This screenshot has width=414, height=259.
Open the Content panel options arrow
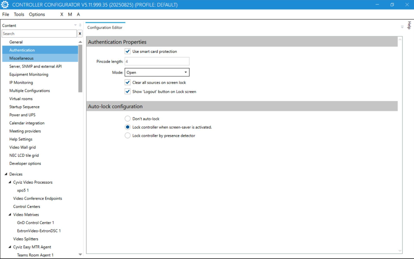(x=75, y=25)
